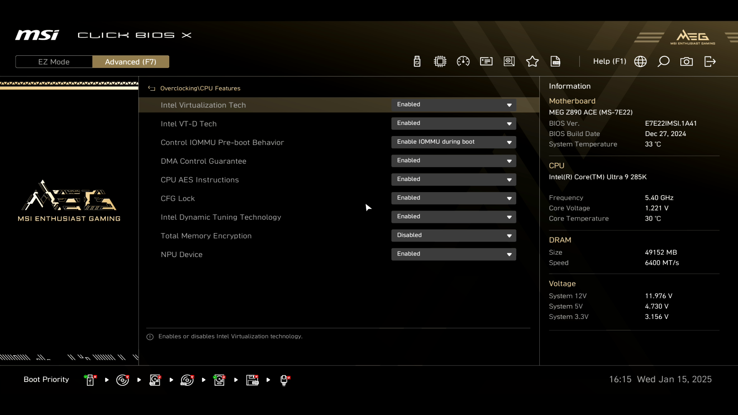Take a screenshot with camera icon

pos(686,61)
